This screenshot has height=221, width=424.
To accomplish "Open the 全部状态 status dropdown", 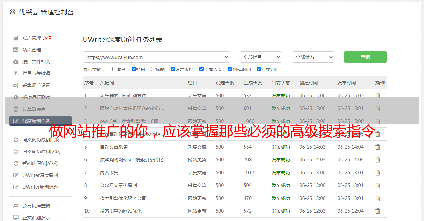I will (x=313, y=57).
